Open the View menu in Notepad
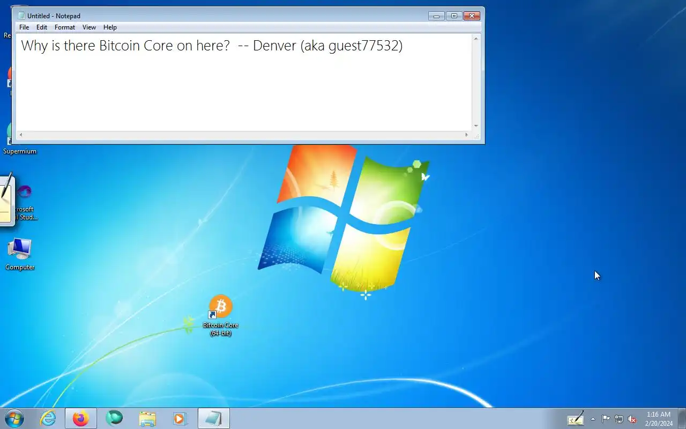 [x=89, y=27]
